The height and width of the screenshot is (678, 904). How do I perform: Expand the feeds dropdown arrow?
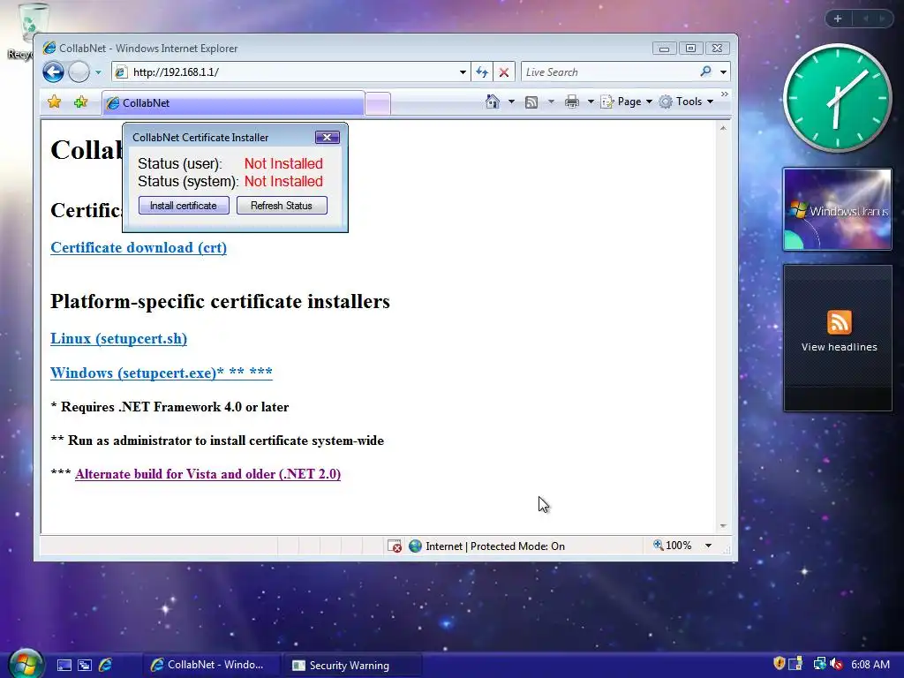[551, 102]
